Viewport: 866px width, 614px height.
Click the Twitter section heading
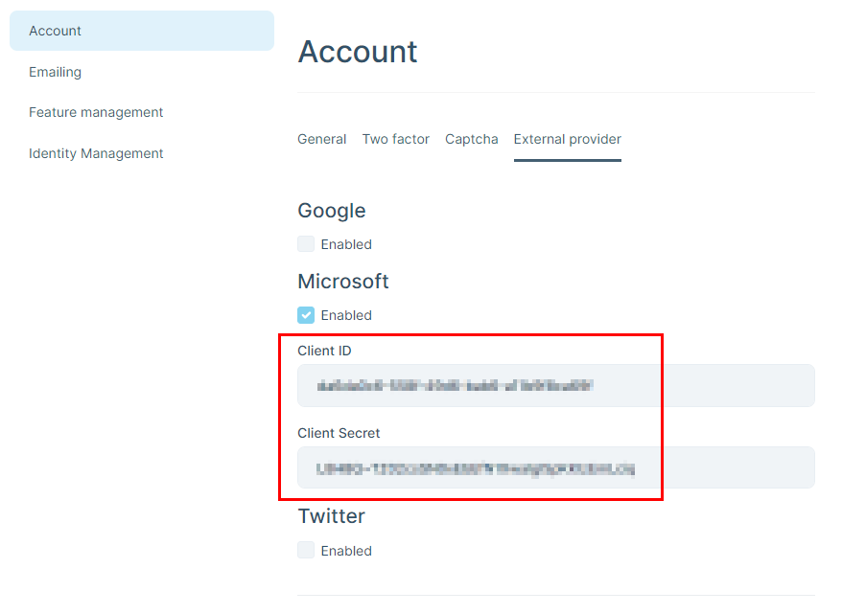pyautogui.click(x=331, y=516)
